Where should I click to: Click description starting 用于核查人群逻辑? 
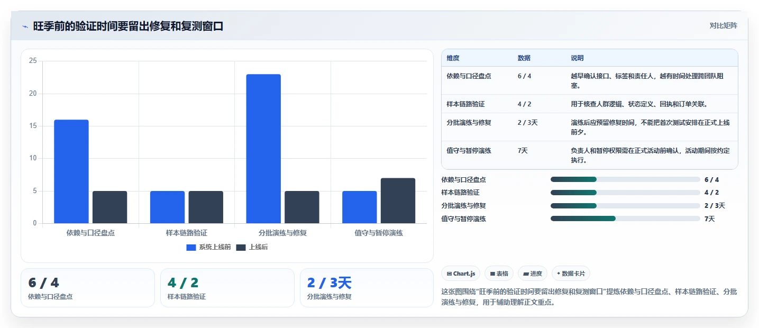point(639,104)
